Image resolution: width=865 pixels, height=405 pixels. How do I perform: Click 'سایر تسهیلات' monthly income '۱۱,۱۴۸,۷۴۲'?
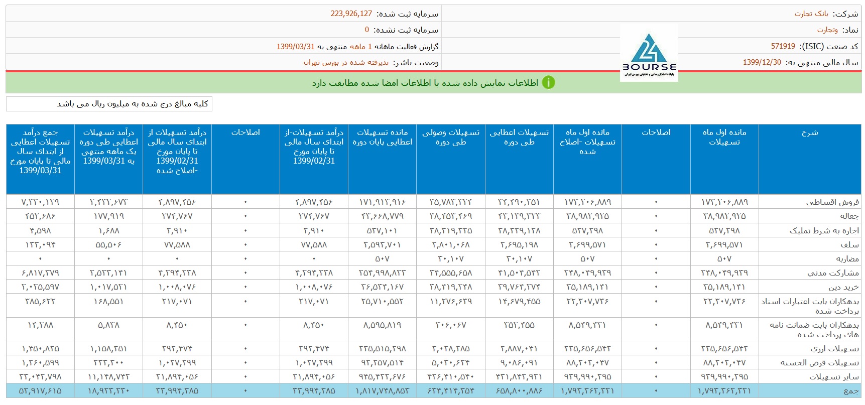[x=109, y=376]
